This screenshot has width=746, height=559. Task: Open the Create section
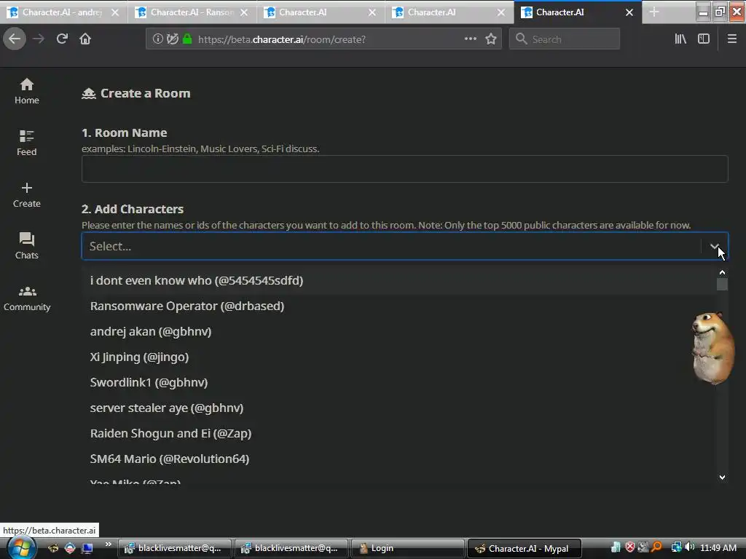click(27, 194)
